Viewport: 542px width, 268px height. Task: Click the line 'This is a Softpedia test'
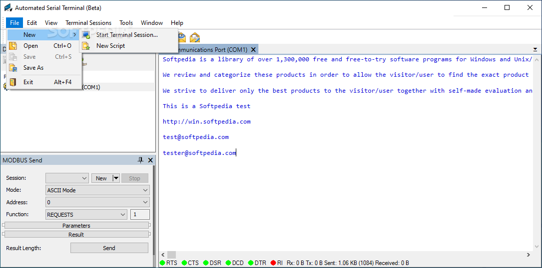[206, 106]
